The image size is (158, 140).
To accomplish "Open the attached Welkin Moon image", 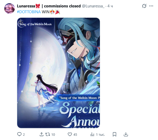I will (x=59, y=73).
